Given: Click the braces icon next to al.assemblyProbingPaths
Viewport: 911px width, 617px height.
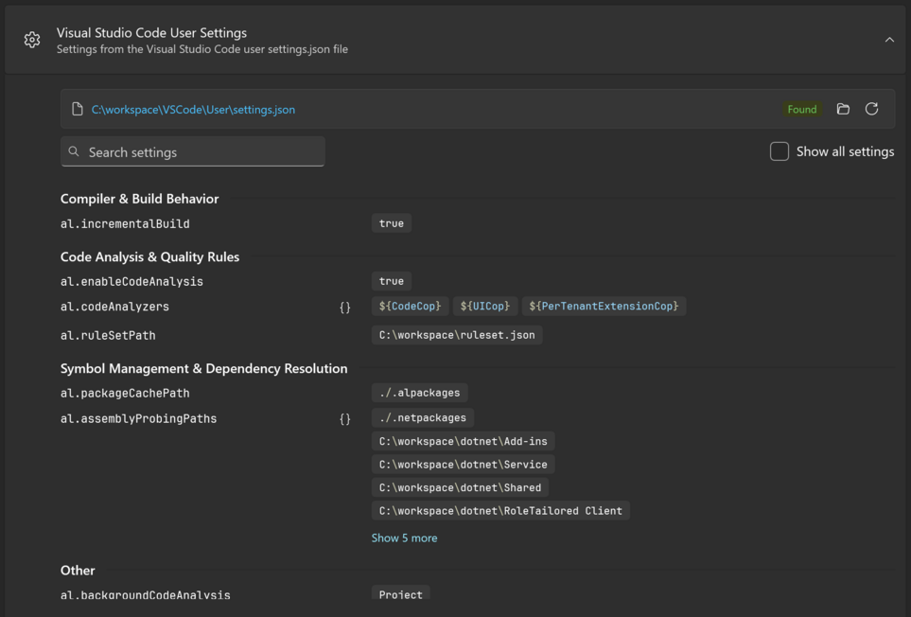Looking at the screenshot, I should click(344, 419).
